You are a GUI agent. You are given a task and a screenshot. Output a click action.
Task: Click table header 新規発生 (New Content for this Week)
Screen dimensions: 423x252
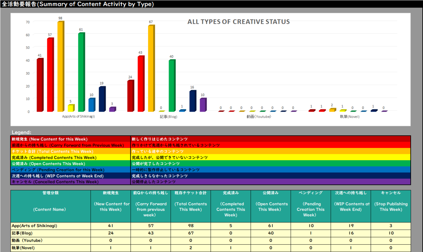[x=111, y=206]
